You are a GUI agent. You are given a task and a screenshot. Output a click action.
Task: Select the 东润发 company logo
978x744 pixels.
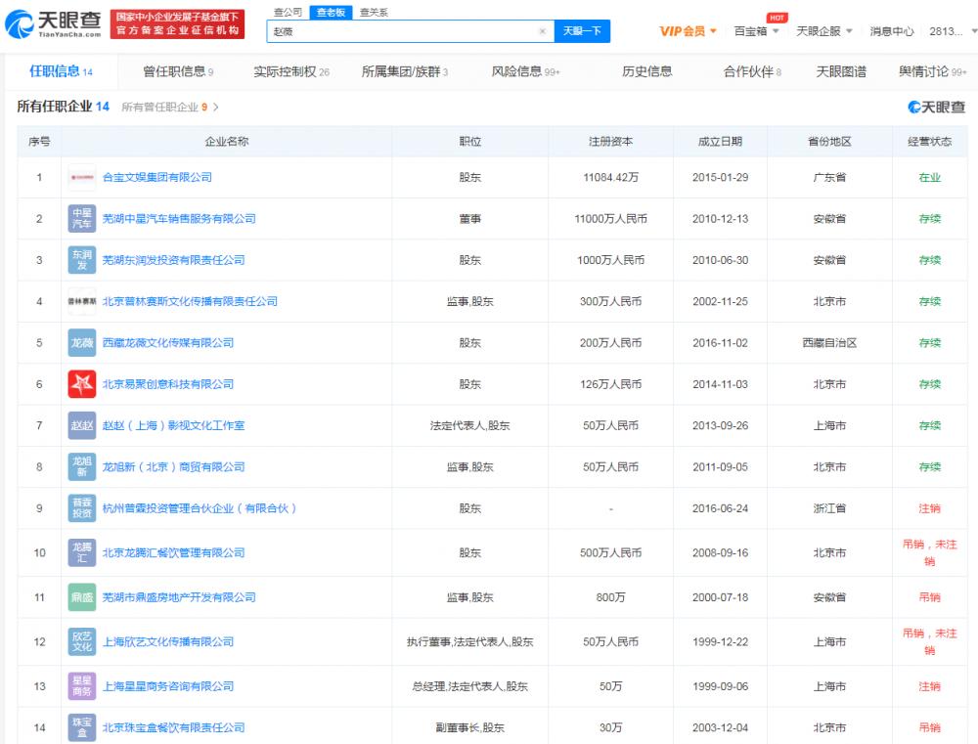[x=82, y=259]
